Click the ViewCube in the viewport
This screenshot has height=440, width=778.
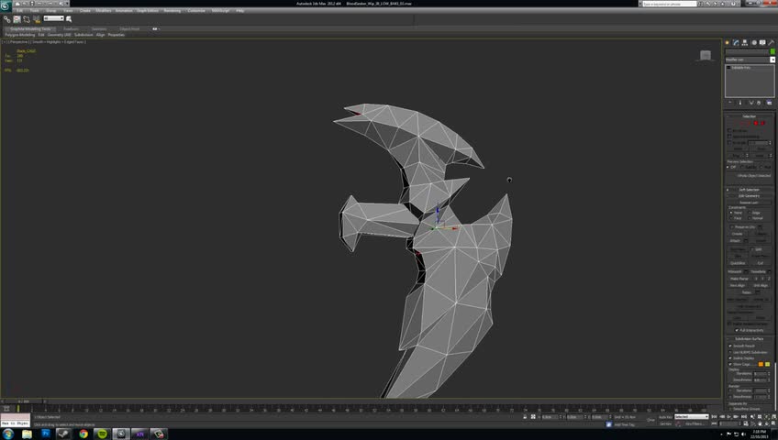[705, 55]
